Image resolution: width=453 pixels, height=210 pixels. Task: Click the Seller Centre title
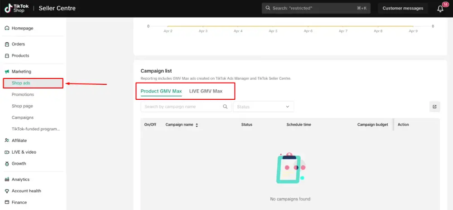click(x=57, y=8)
